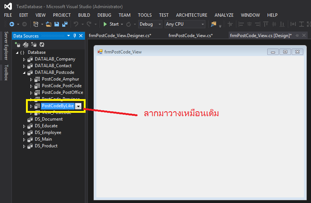This screenshot has height=203, width=311.
Task: Click the Make Same Height icon
Action: pos(301,24)
